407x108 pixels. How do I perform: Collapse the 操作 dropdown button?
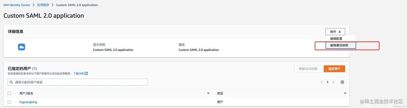[x=335, y=32]
